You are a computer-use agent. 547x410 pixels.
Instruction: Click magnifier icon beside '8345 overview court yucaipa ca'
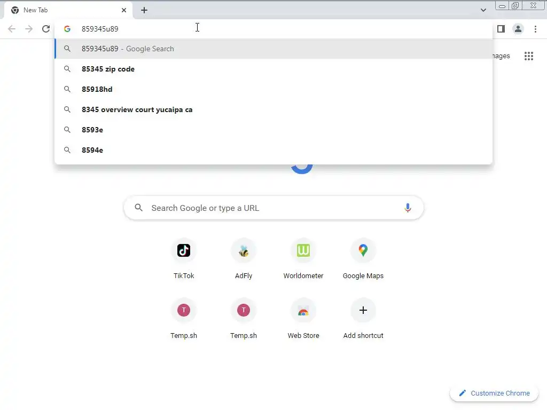pos(67,109)
